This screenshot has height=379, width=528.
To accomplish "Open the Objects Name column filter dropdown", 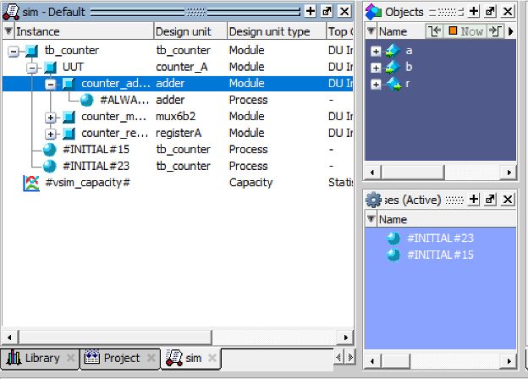I will click(371, 31).
